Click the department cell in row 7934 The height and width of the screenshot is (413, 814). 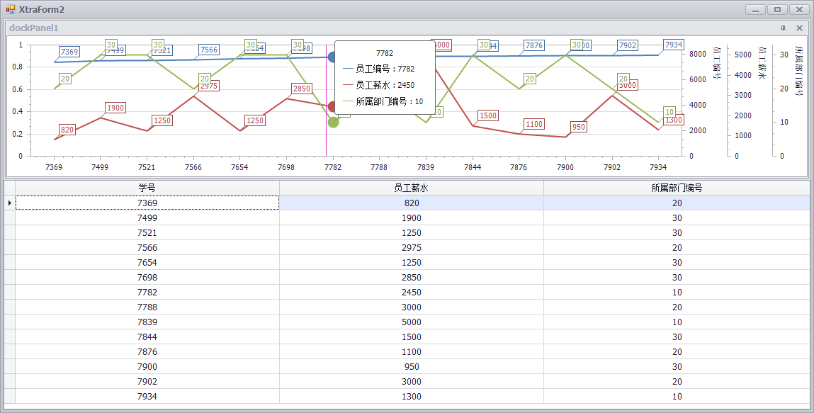point(677,397)
